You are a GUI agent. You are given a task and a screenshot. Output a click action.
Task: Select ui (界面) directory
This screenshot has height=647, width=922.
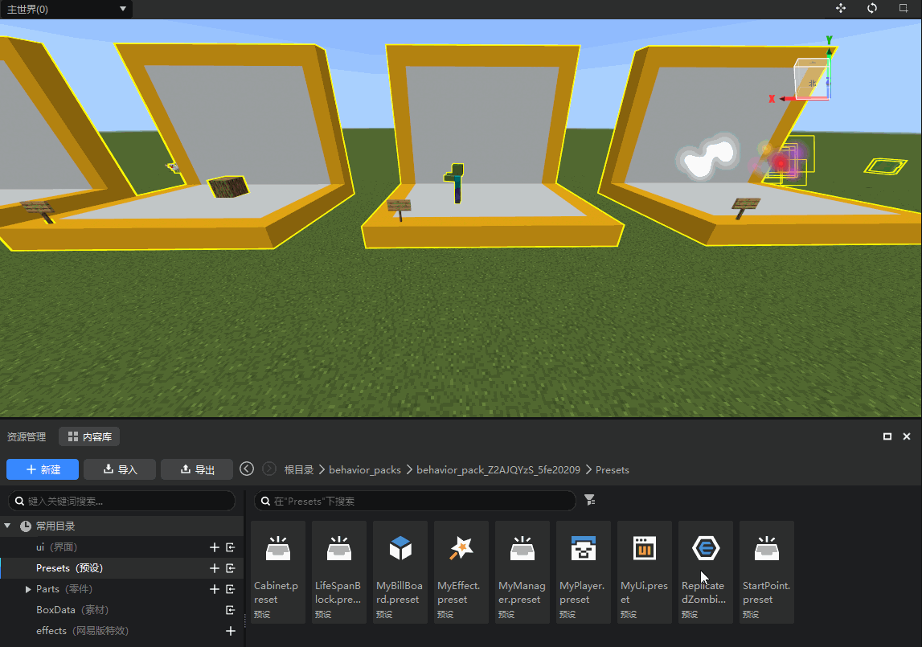point(56,547)
